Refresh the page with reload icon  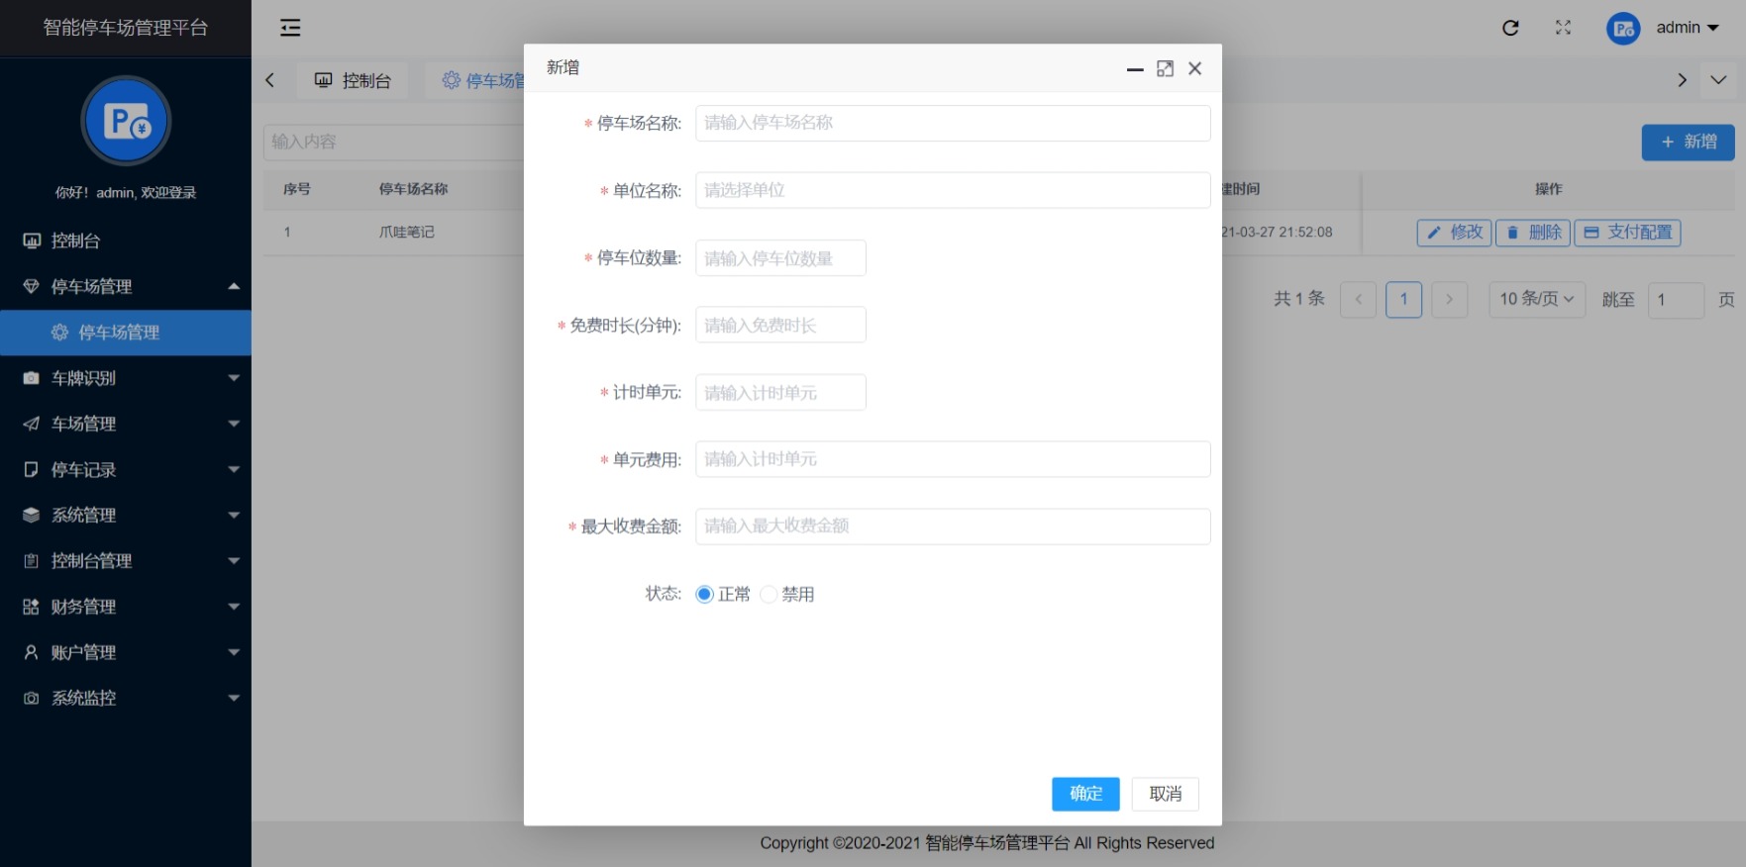(x=1510, y=28)
